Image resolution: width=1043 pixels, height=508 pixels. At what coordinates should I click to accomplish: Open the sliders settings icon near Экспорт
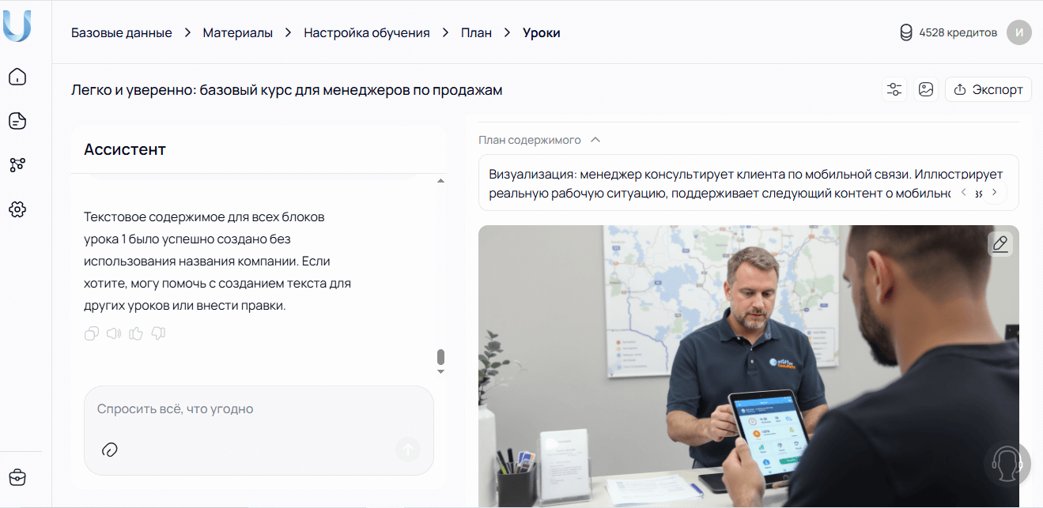[894, 89]
